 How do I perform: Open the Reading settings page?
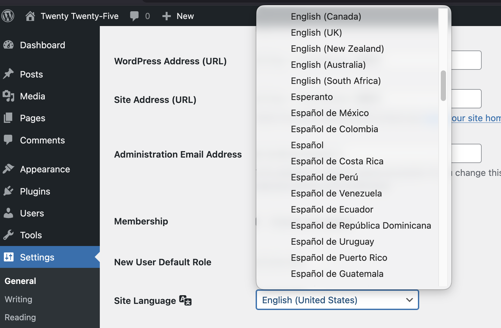(x=20, y=317)
